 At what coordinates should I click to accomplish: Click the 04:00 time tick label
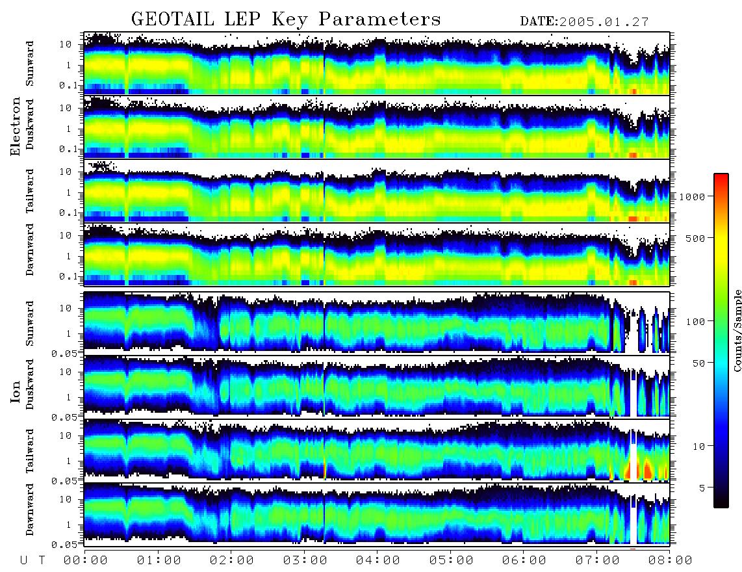click(x=378, y=560)
